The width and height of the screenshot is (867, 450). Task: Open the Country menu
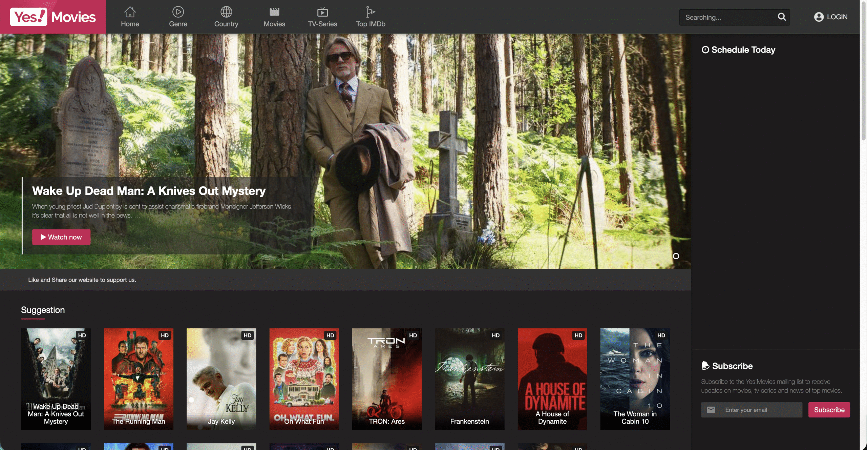point(226,17)
